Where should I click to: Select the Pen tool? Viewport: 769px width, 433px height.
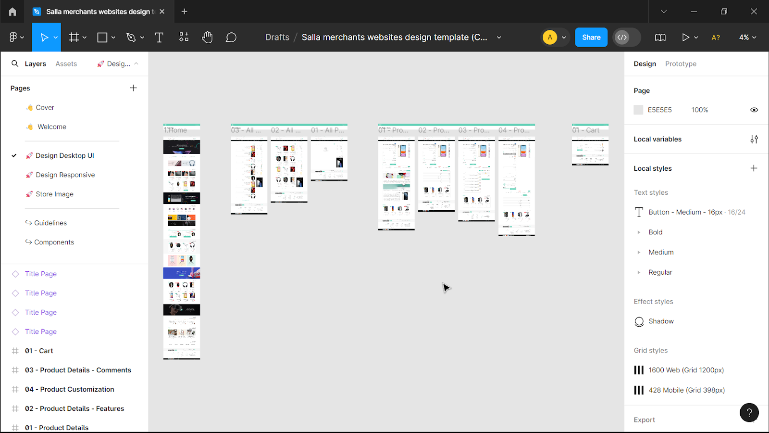131,37
